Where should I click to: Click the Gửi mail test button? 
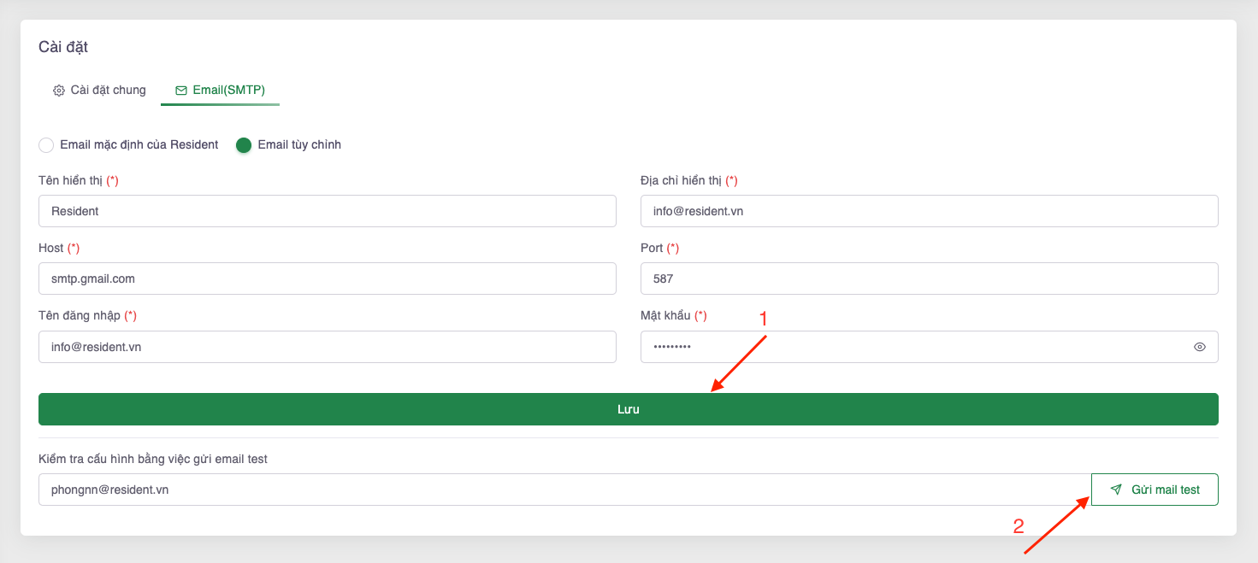(x=1155, y=490)
